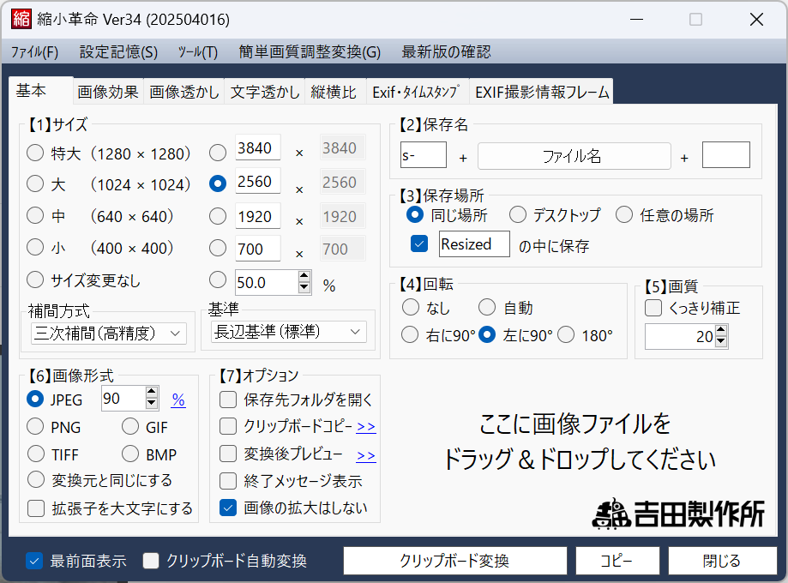Expand the 補間方式 dropdown

click(108, 333)
